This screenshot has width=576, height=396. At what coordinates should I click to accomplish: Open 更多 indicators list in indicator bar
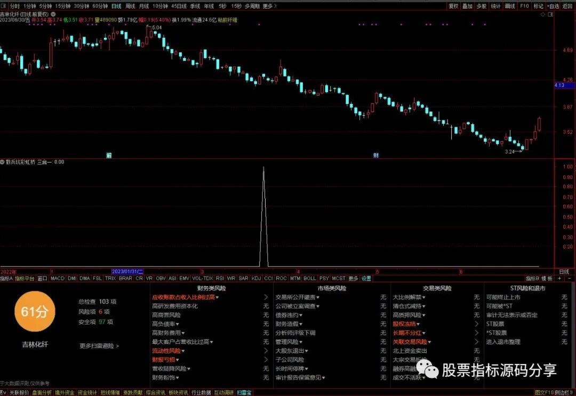click(353, 279)
